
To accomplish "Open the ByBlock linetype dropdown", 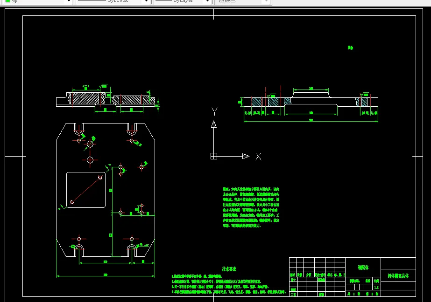I will (x=146, y=1).
